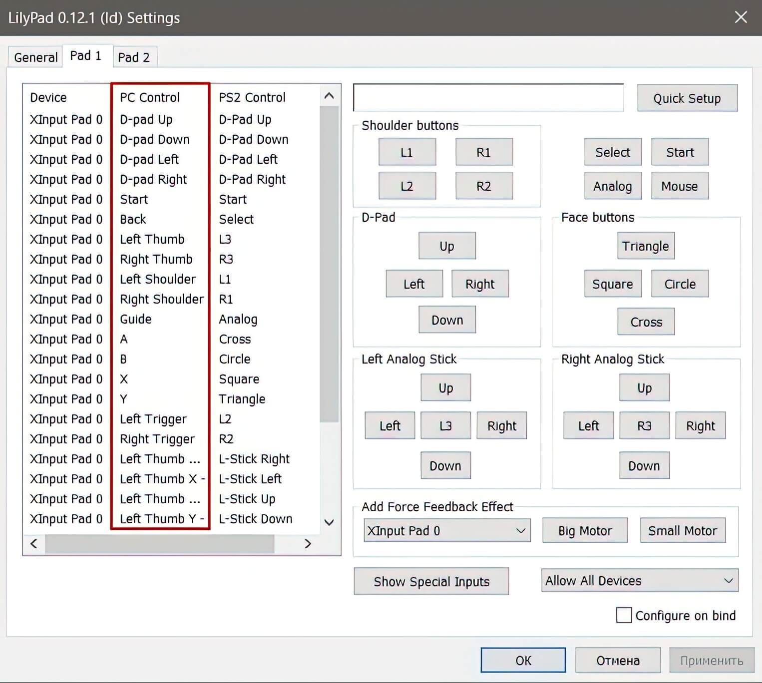Image resolution: width=762 pixels, height=683 pixels.
Task: Switch to the General tab
Action: 35,57
